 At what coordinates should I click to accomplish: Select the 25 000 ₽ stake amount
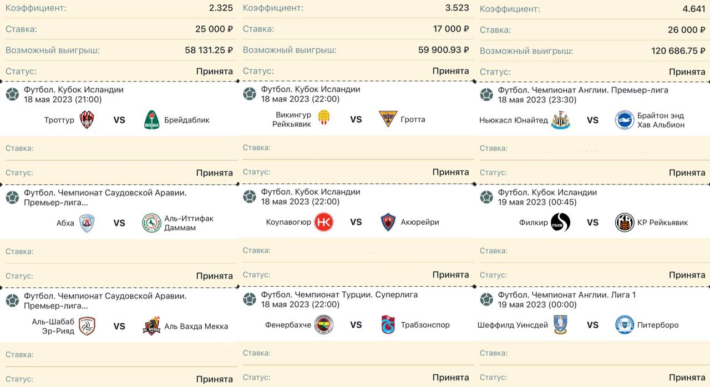tap(214, 29)
